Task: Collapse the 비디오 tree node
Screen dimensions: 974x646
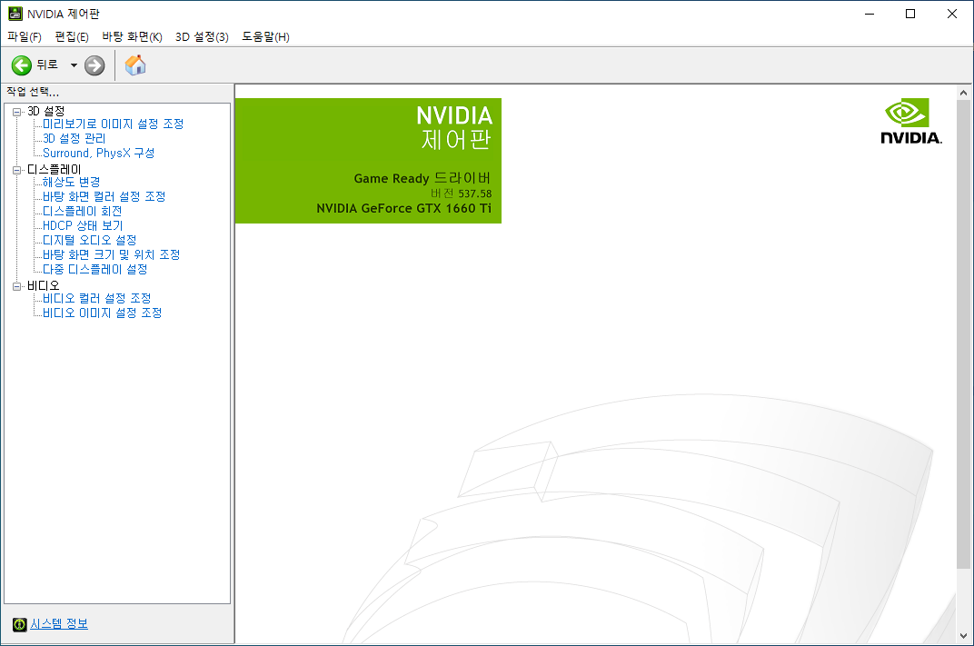Action: coord(16,286)
